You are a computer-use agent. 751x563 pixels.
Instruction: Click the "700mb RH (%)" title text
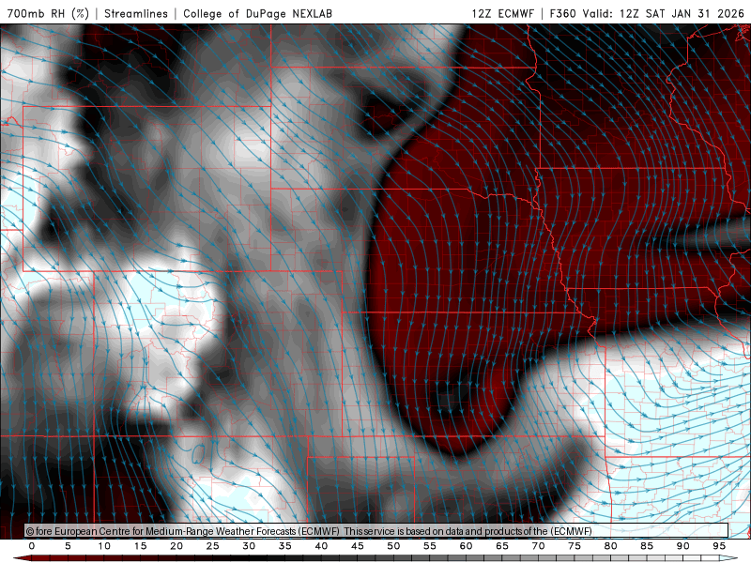click(x=48, y=13)
